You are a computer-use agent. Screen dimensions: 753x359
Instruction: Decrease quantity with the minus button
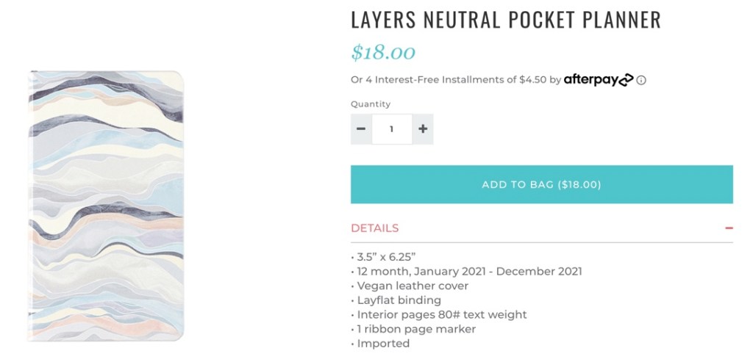tap(361, 128)
